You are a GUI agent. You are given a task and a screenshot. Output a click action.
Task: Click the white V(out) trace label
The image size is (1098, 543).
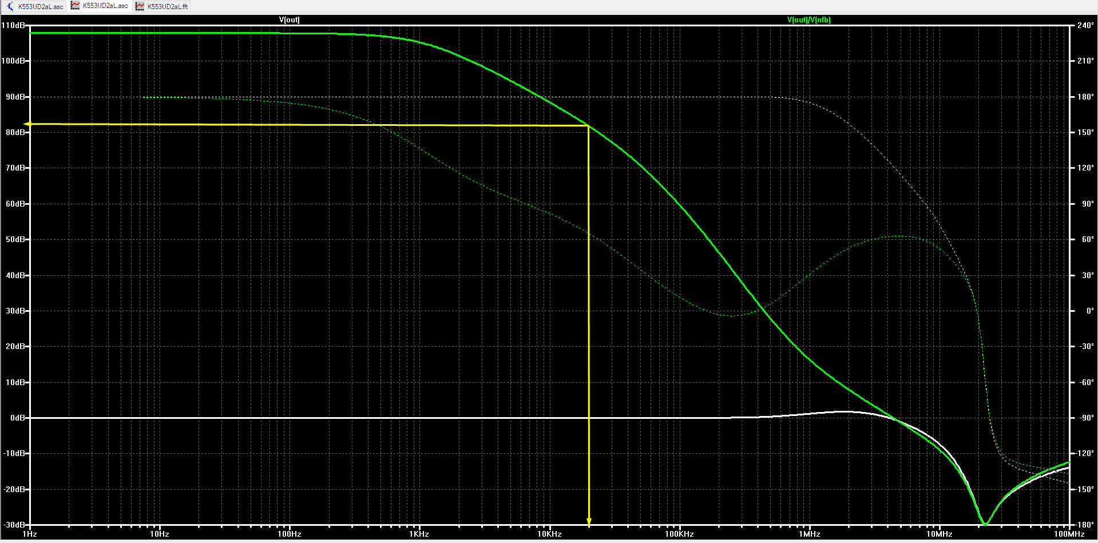[290, 19]
